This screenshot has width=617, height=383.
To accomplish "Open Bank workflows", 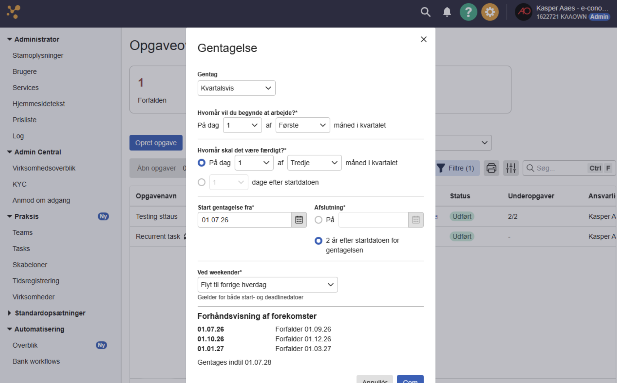I will pos(36,361).
